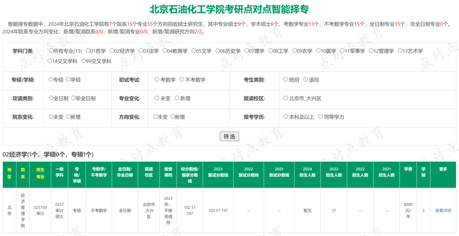
Task: Click the page title 北京石油化工学院考研点对点智能择专
Action: [x=229, y=9]
